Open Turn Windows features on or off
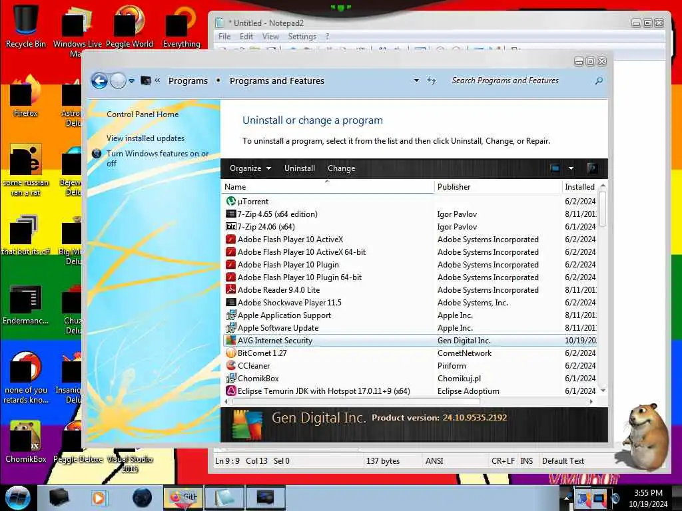Viewport: 682px width, 511px height. 157,158
